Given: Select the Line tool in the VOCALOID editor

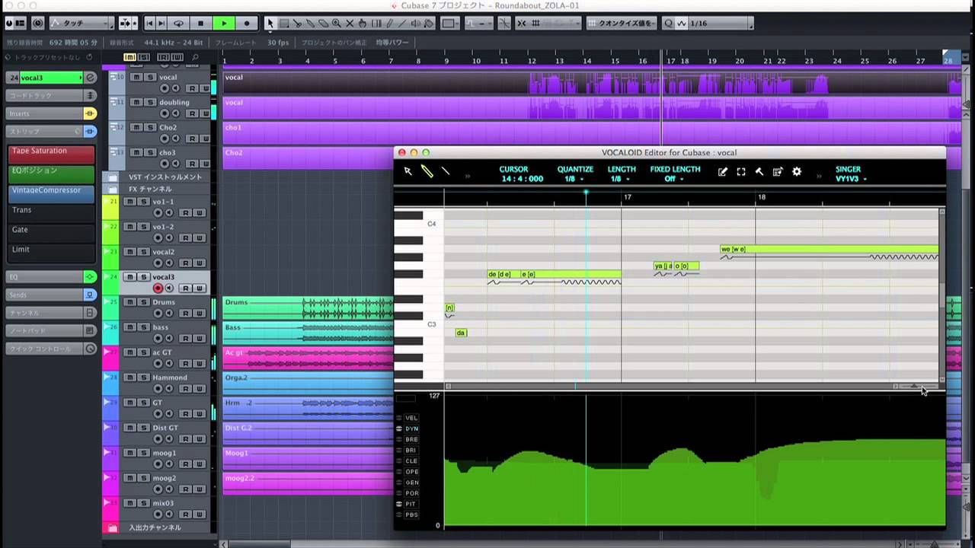Looking at the screenshot, I should 446,171.
